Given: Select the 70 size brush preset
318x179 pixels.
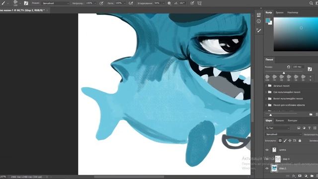Looking at the screenshot, I should tap(274, 78).
